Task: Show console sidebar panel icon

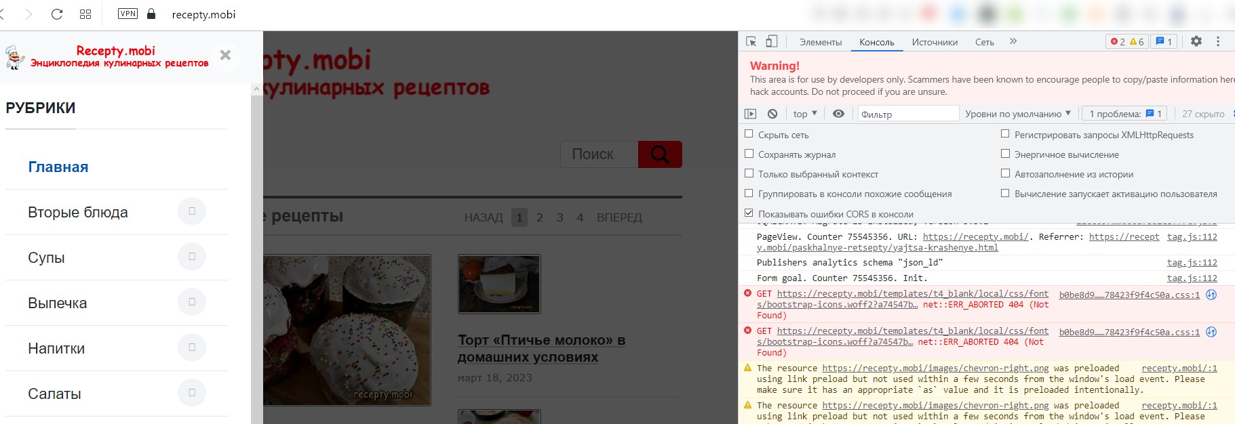Action: 750,114
